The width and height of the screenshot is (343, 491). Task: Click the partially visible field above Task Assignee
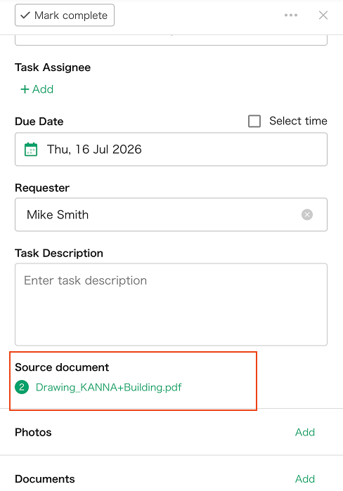171,40
